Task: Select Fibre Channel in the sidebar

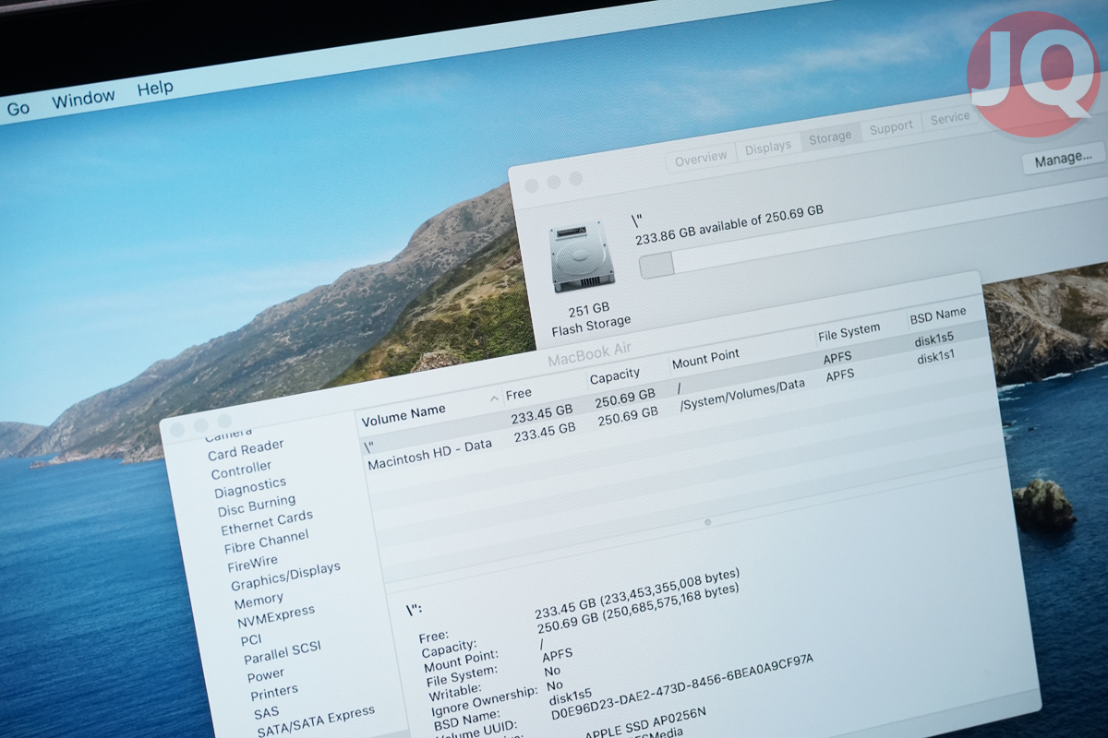Action: pyautogui.click(x=267, y=541)
